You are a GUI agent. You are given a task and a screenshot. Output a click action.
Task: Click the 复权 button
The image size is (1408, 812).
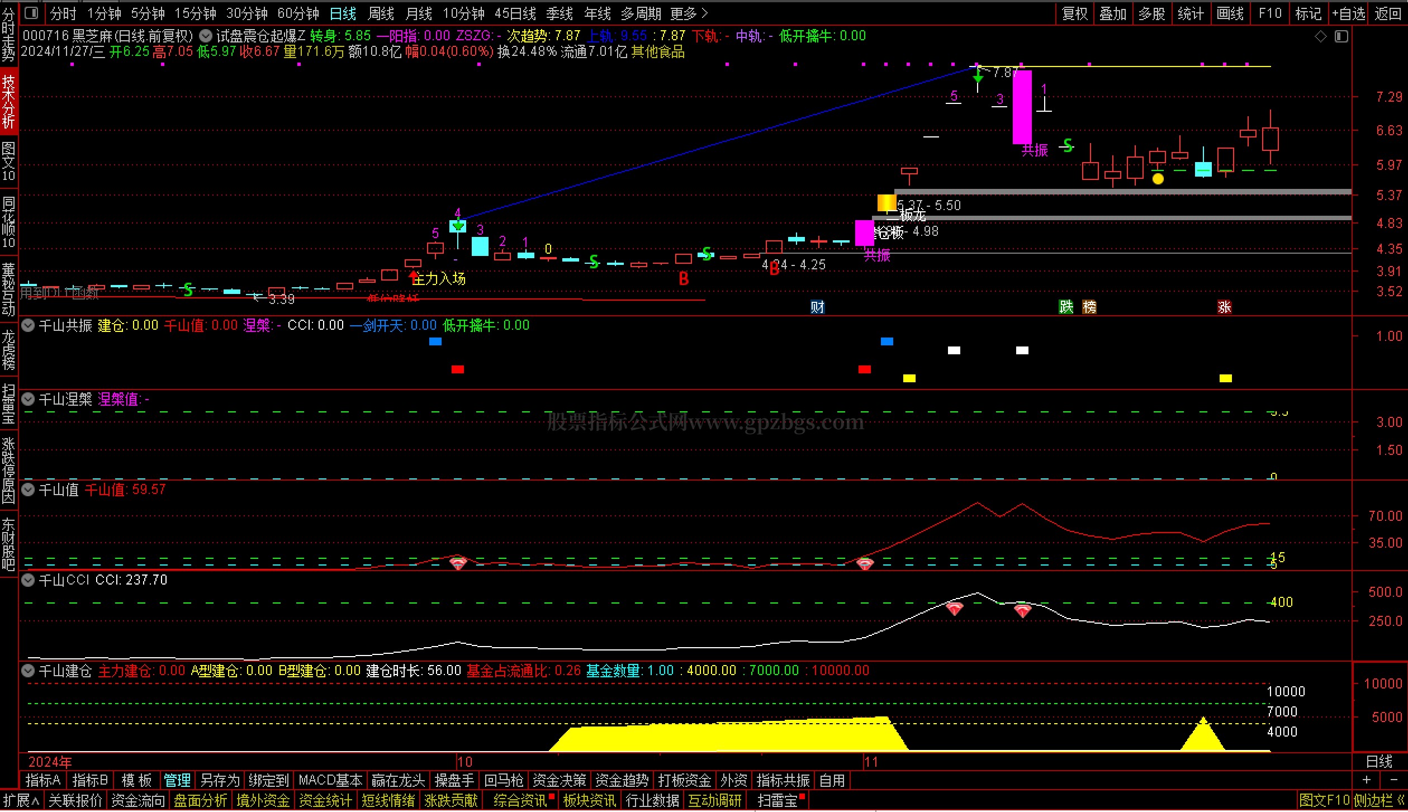[x=1074, y=13]
